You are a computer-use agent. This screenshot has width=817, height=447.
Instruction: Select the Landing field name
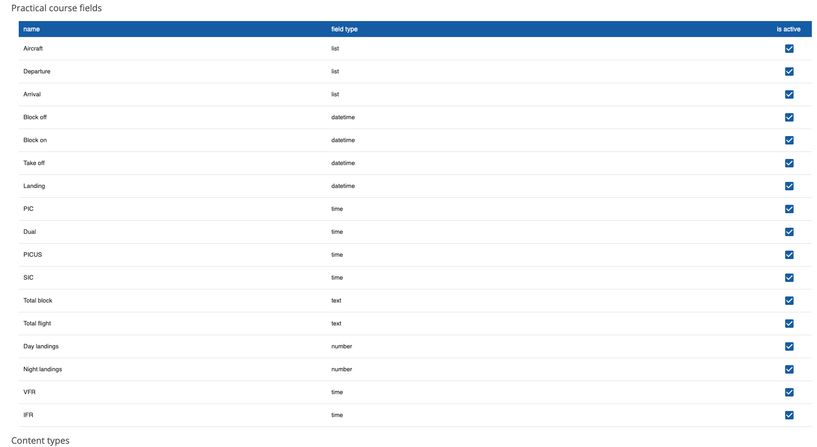[x=34, y=186]
